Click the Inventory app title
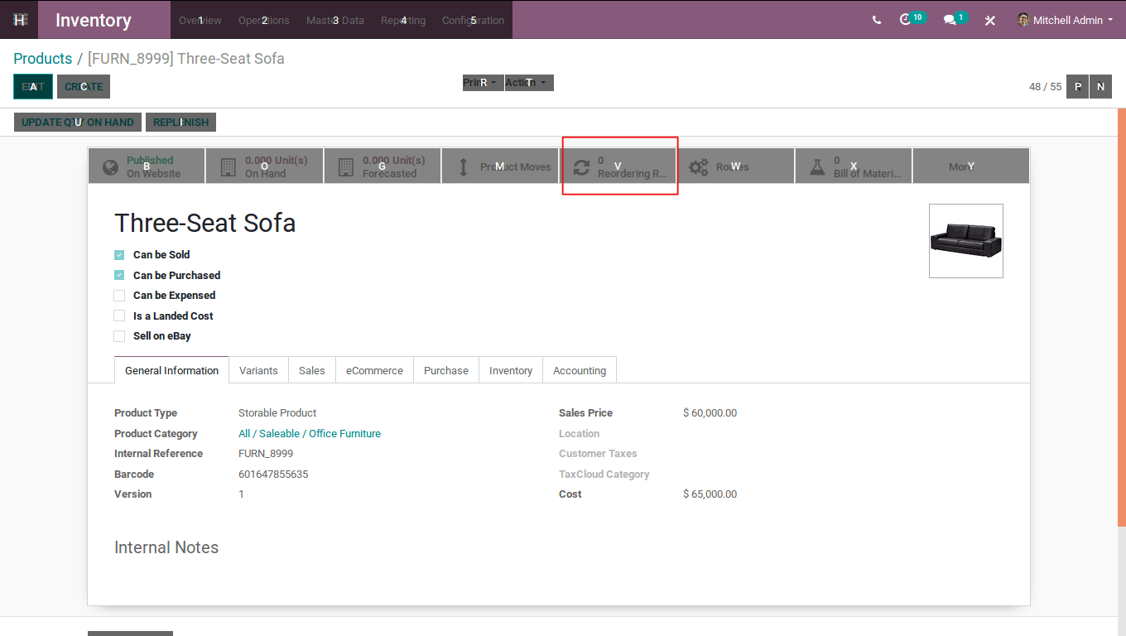 [94, 20]
